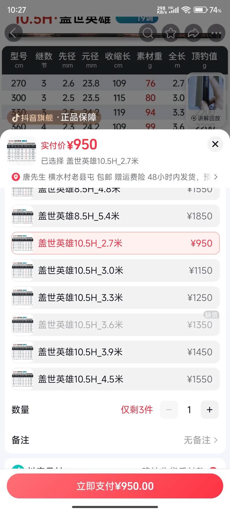This screenshot has width=230, height=512.
Task: Tap the 抖音旗舰 正品保障 badge
Action: click(54, 117)
